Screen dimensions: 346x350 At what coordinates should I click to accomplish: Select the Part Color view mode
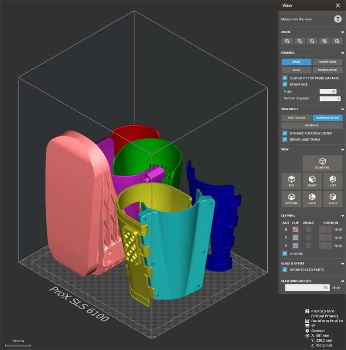pos(298,118)
